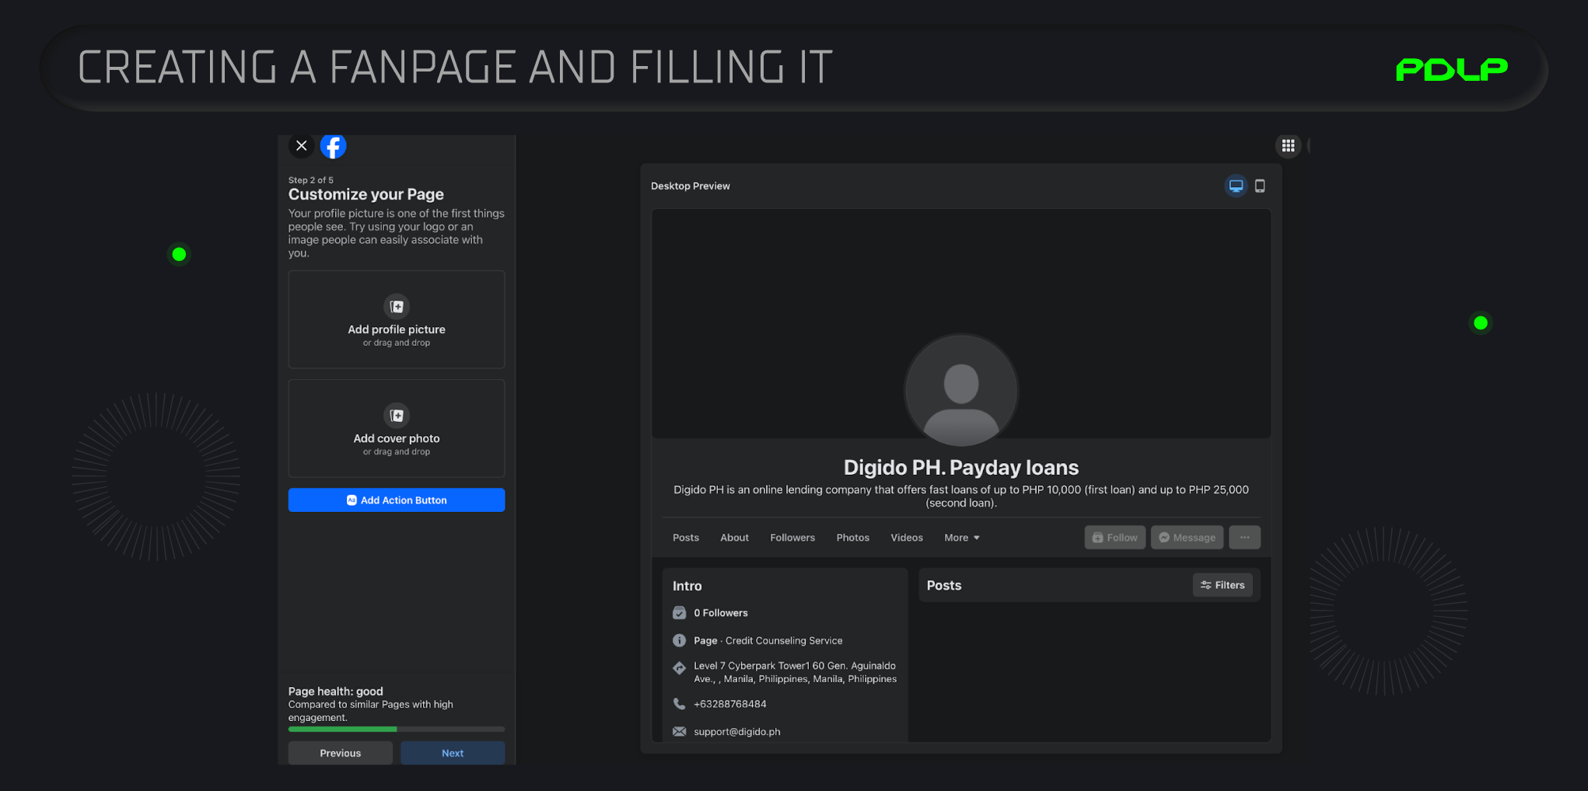Click the 'Page health: good' text
1588x791 pixels.
click(x=336, y=692)
